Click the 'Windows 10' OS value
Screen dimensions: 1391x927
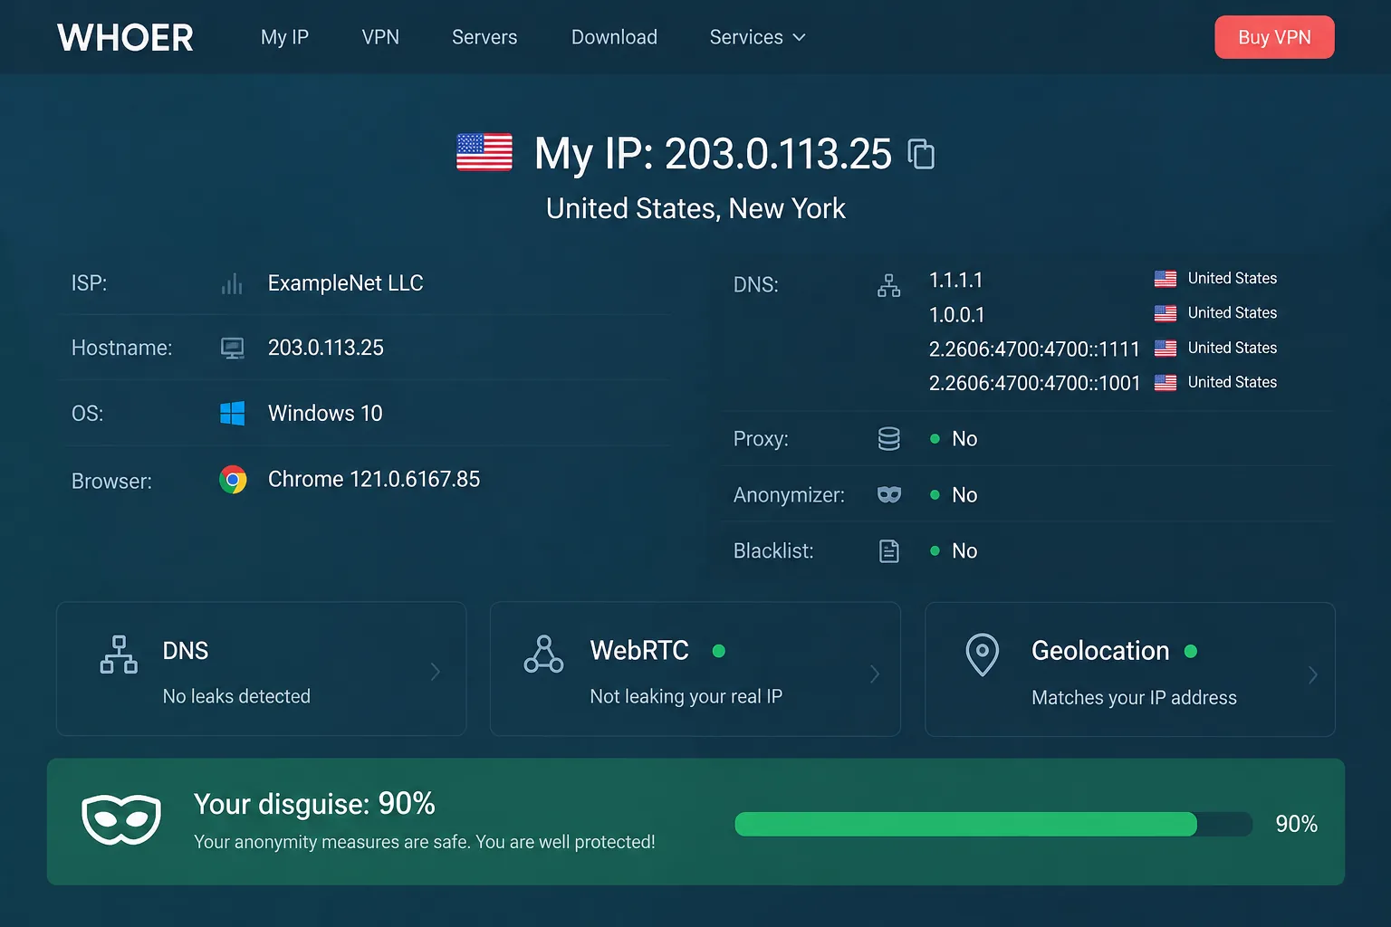pos(325,414)
